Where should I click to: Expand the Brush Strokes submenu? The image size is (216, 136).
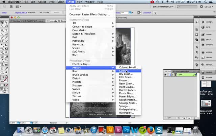91,75
